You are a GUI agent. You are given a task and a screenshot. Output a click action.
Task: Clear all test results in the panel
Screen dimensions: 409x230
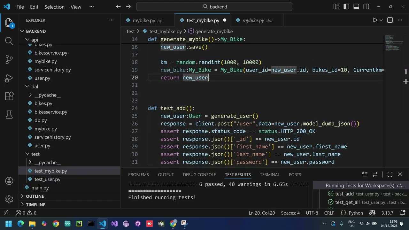tap(365, 174)
